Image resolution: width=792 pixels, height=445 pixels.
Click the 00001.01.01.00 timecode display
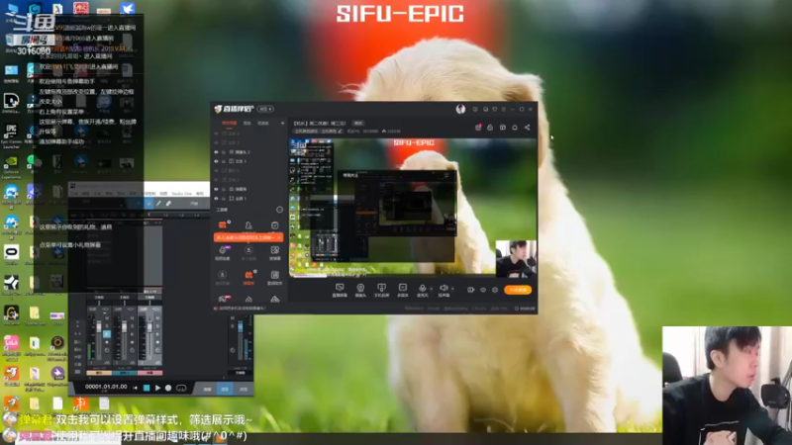106,387
